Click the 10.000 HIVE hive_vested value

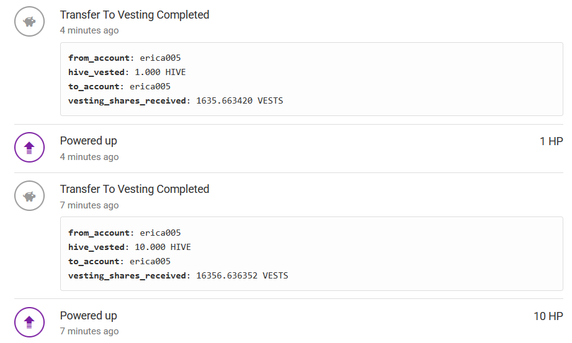[x=163, y=247]
